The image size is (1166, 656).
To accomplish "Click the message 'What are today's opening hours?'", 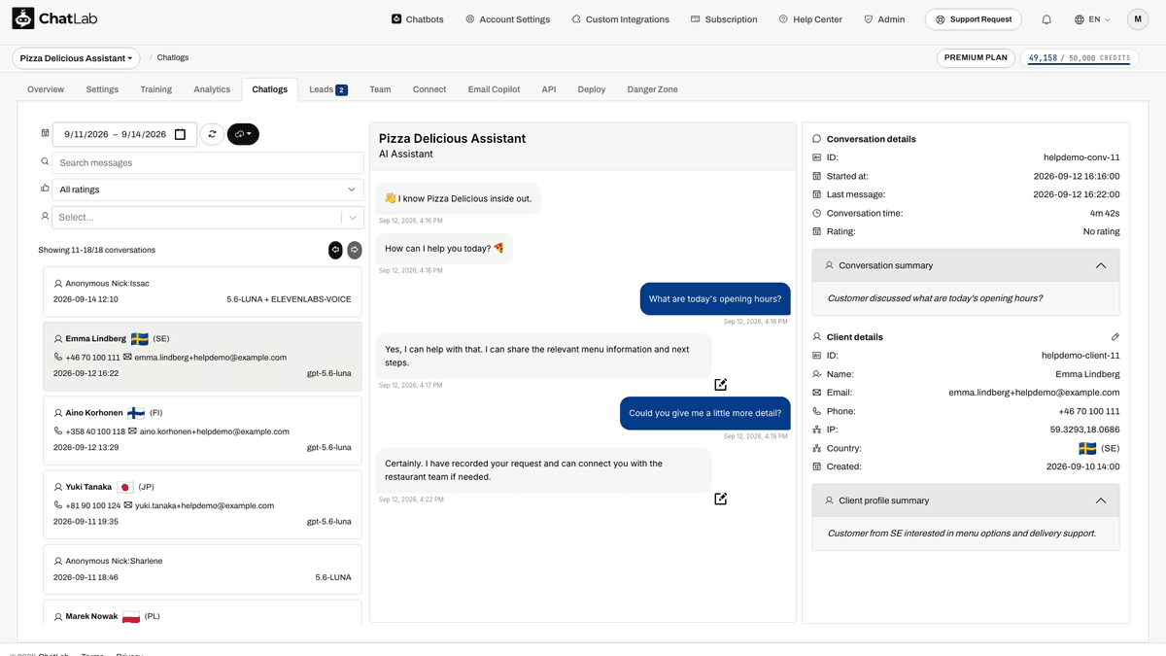I will (714, 299).
